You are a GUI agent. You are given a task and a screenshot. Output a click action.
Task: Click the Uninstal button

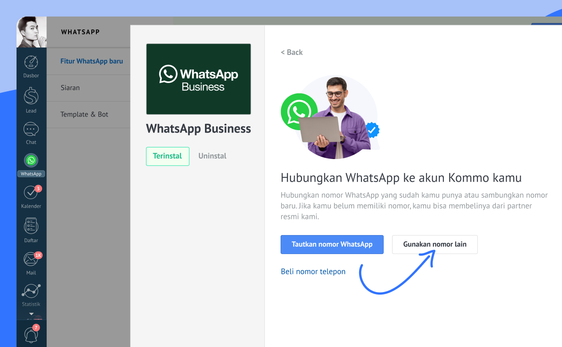point(212,156)
